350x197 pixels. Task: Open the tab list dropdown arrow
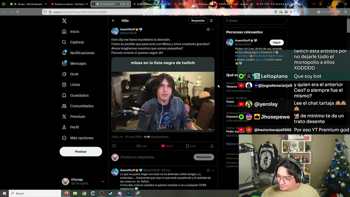coord(314,4)
